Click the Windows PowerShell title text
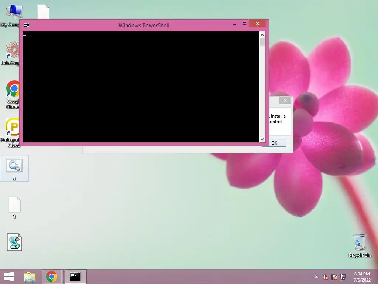This screenshot has height=284, width=378. [144, 26]
